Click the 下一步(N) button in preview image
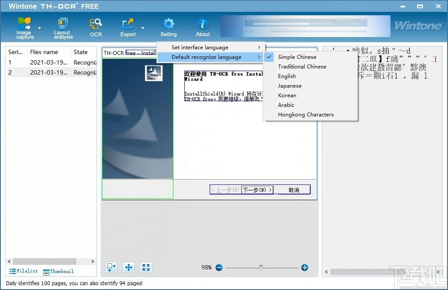This screenshot has width=448, height=290. 257,190
